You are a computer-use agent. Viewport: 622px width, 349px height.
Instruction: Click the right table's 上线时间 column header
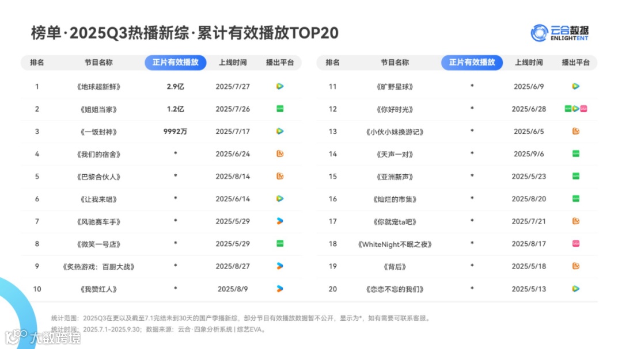[529, 63]
